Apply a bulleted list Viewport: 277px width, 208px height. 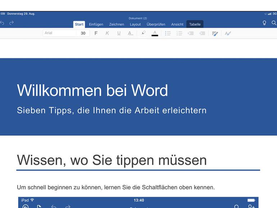[168, 33]
